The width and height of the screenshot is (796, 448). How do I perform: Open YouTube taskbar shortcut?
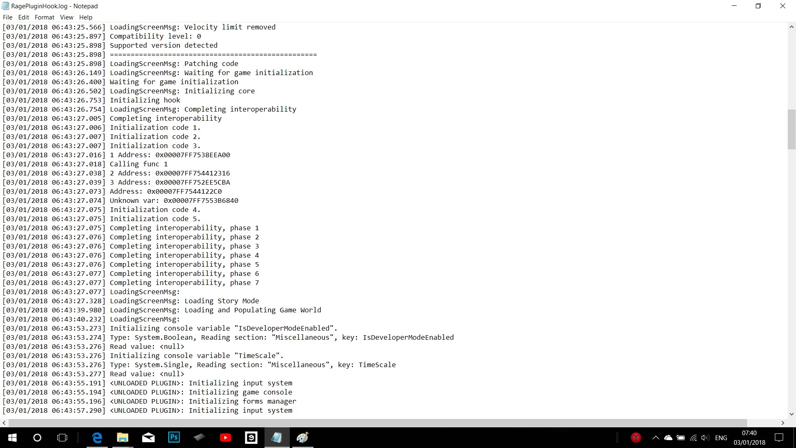[226, 438]
